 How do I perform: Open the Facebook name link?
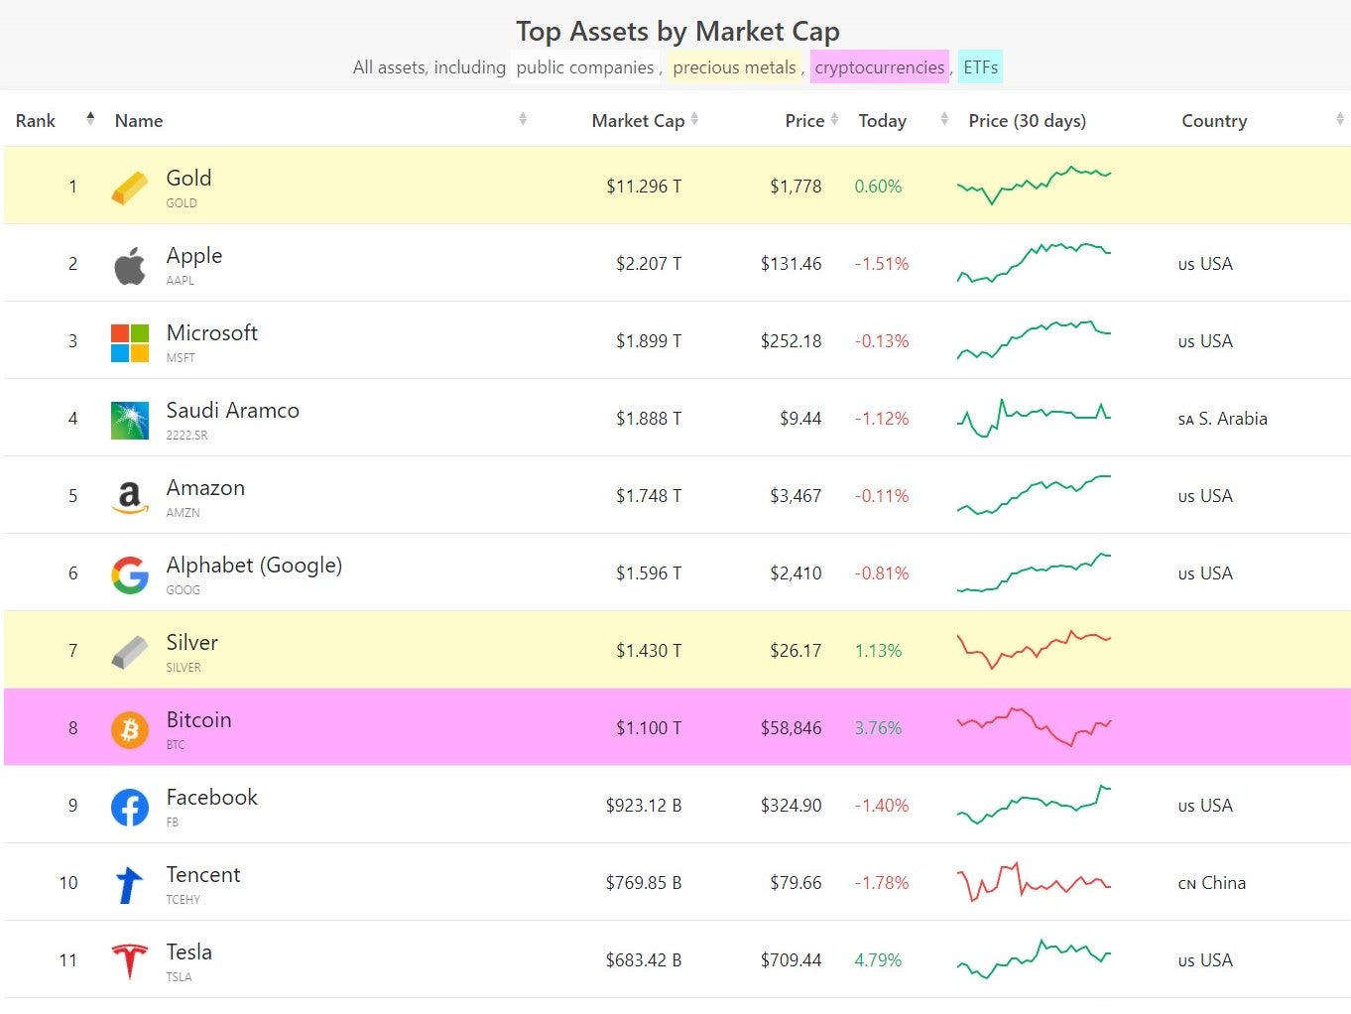[x=211, y=797]
